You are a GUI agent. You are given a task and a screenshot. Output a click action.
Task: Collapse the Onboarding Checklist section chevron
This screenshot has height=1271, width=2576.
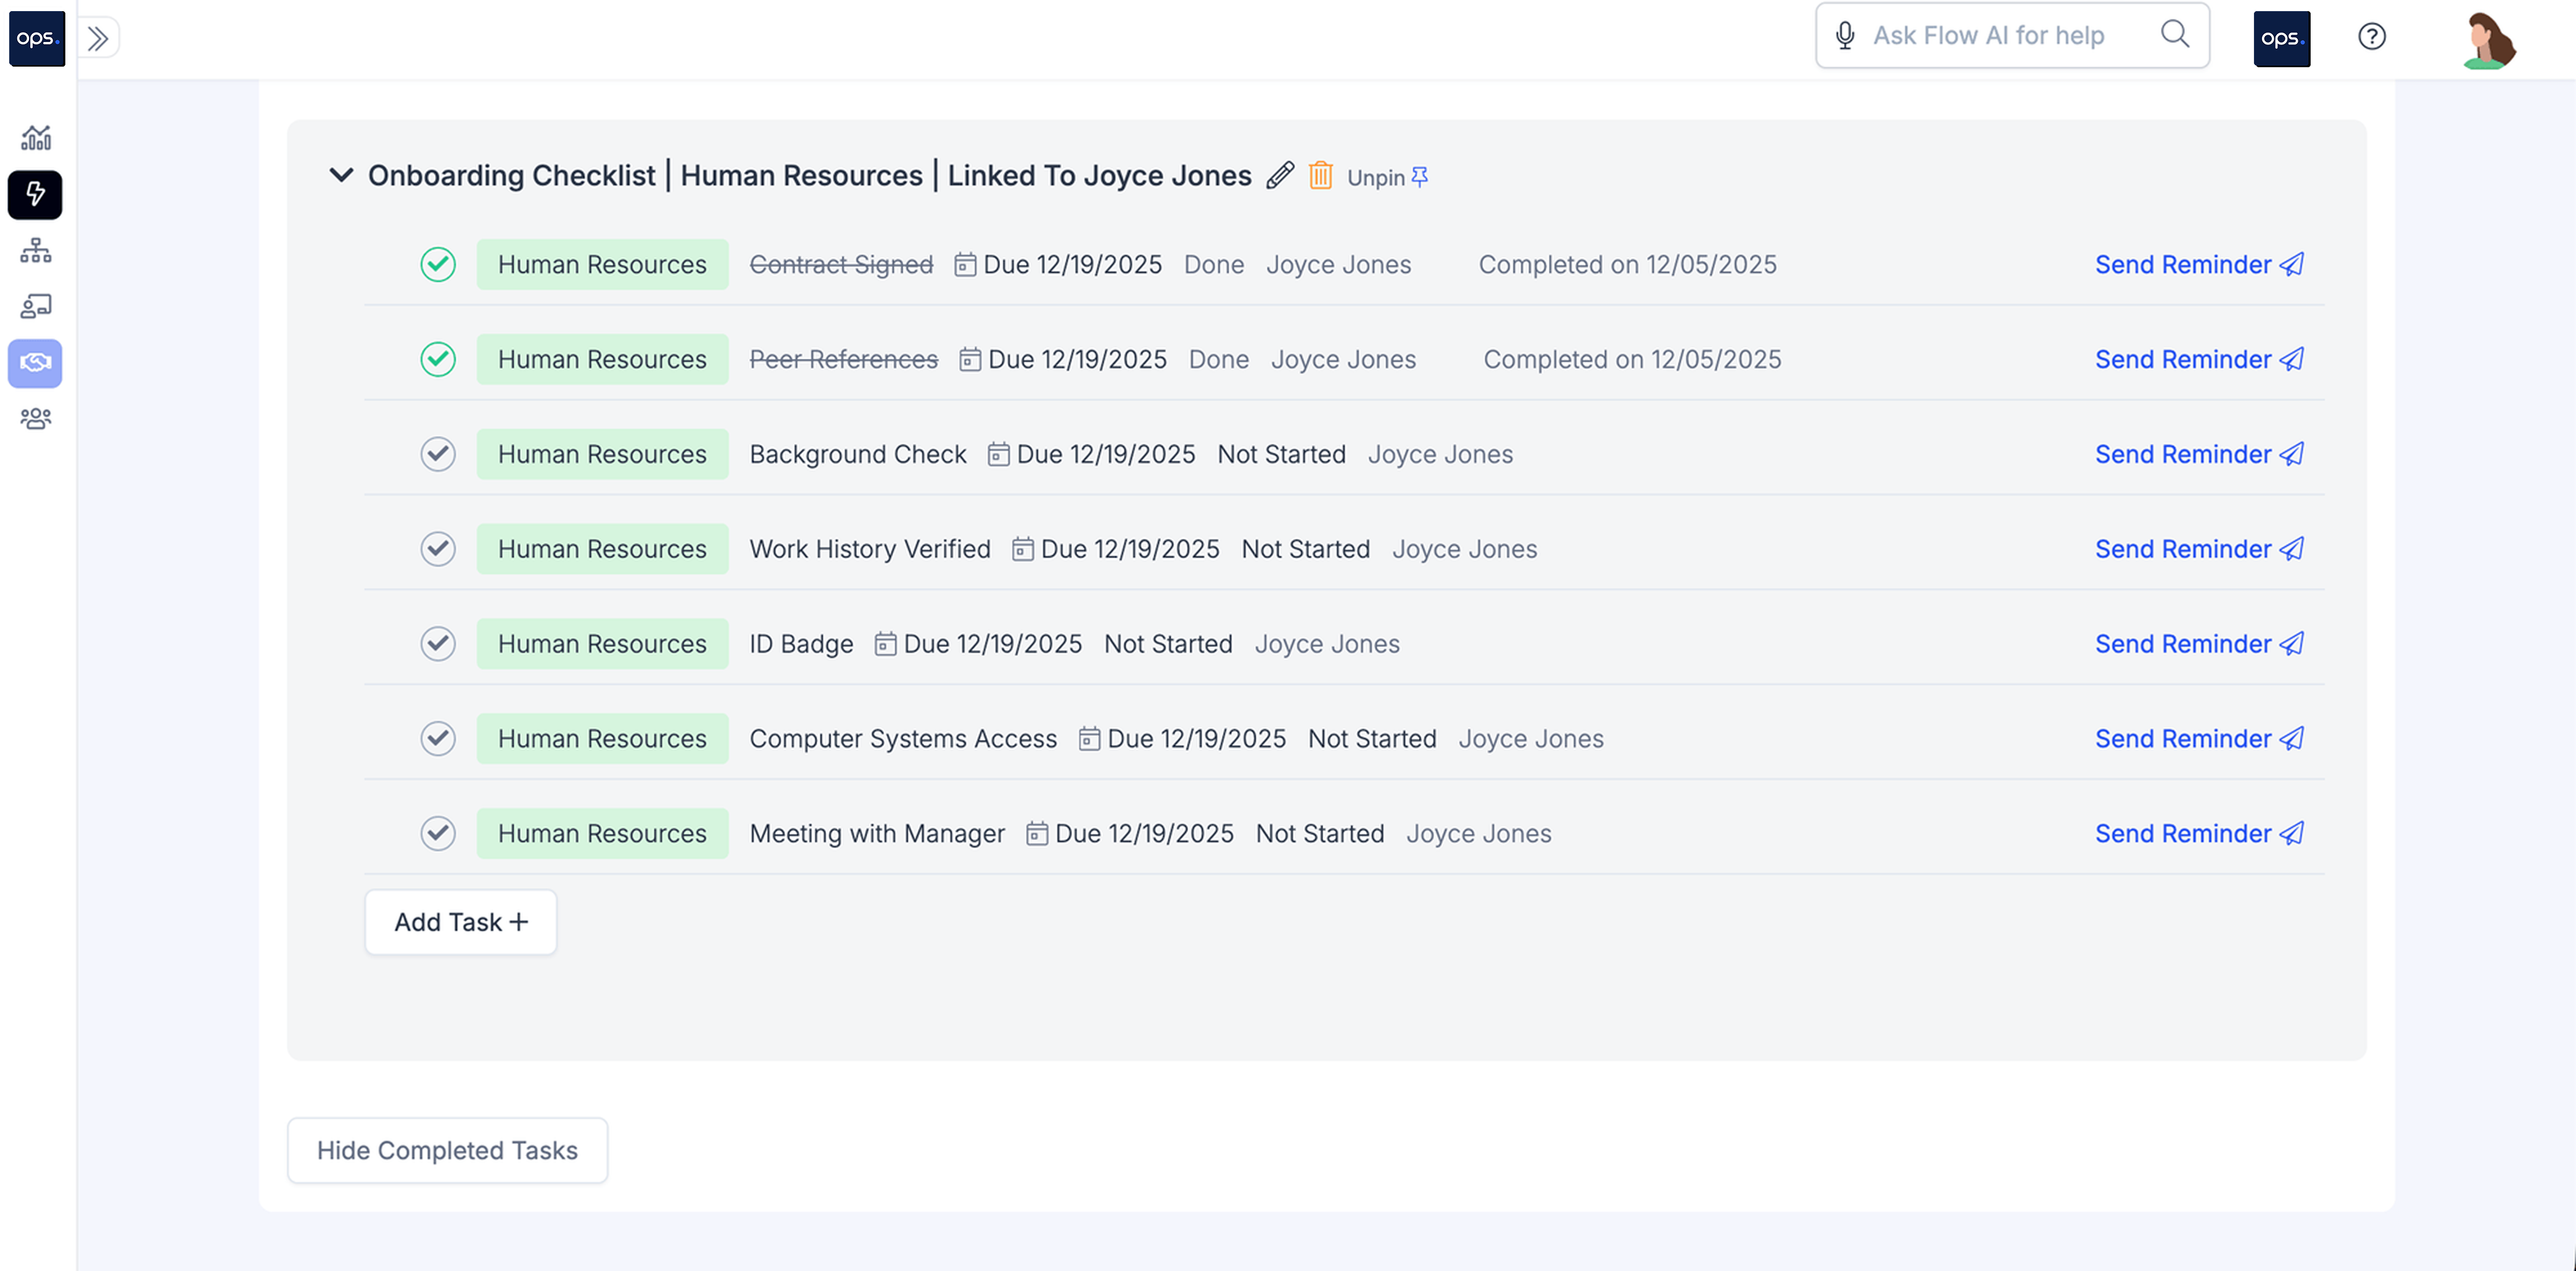point(341,175)
